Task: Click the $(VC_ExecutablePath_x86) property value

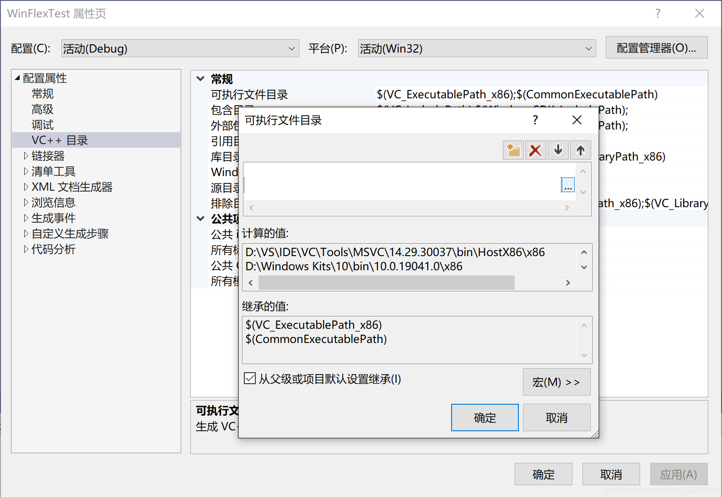Action: [517, 94]
